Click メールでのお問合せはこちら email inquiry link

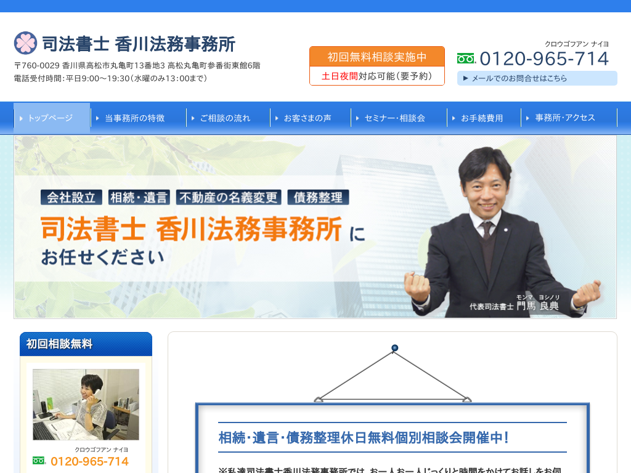pyautogui.click(x=537, y=78)
